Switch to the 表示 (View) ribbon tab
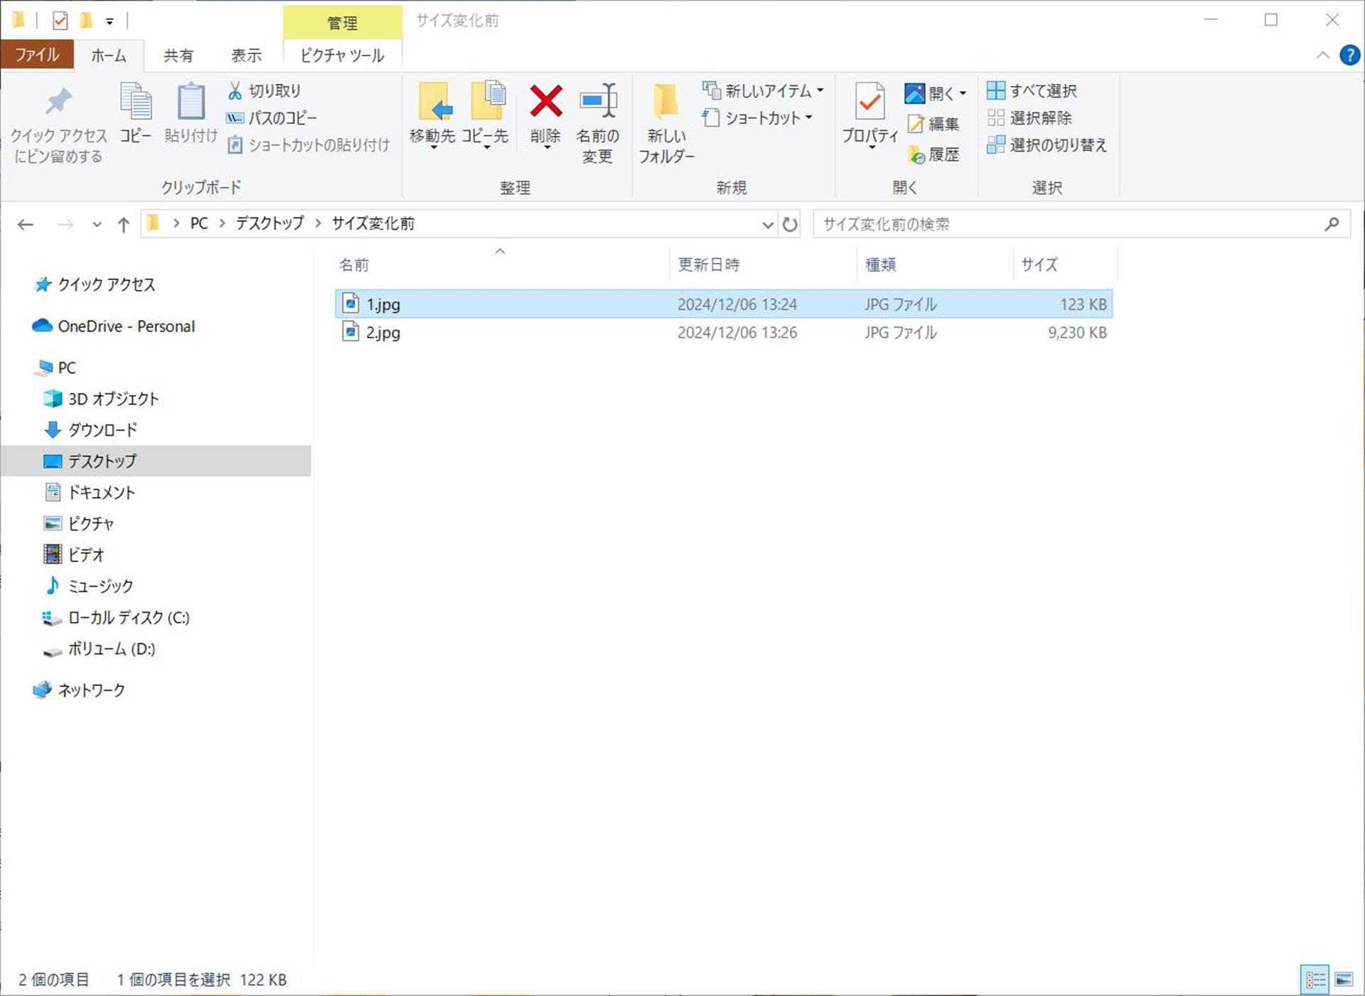This screenshot has height=996, width=1365. [x=245, y=55]
